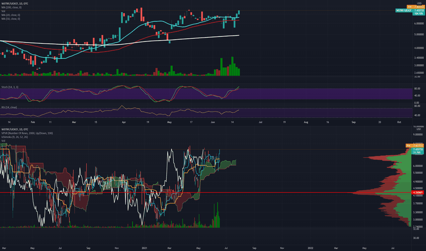Click the 21.76% label in bottom chart
426x251 pixels.
click(x=418, y=152)
